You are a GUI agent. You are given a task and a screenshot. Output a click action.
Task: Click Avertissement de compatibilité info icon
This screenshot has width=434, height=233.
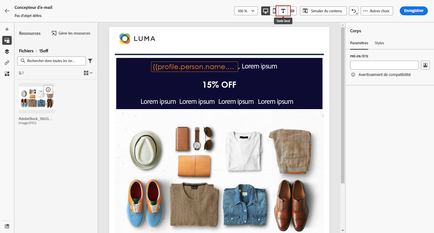(x=353, y=75)
